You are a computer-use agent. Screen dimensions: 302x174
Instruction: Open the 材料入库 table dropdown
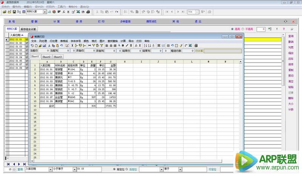[x=45, y=12]
